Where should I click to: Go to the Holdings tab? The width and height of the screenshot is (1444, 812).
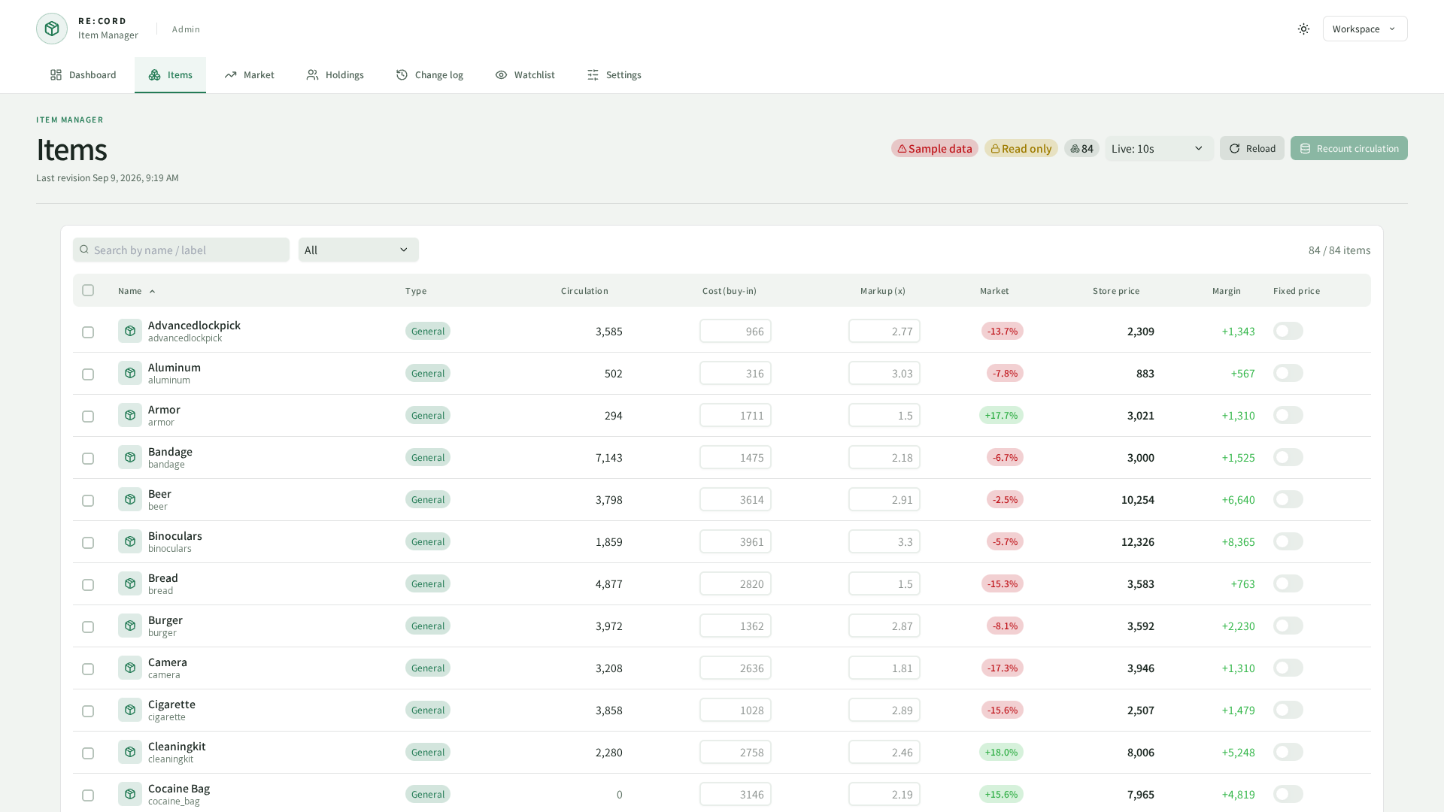pyautogui.click(x=335, y=74)
